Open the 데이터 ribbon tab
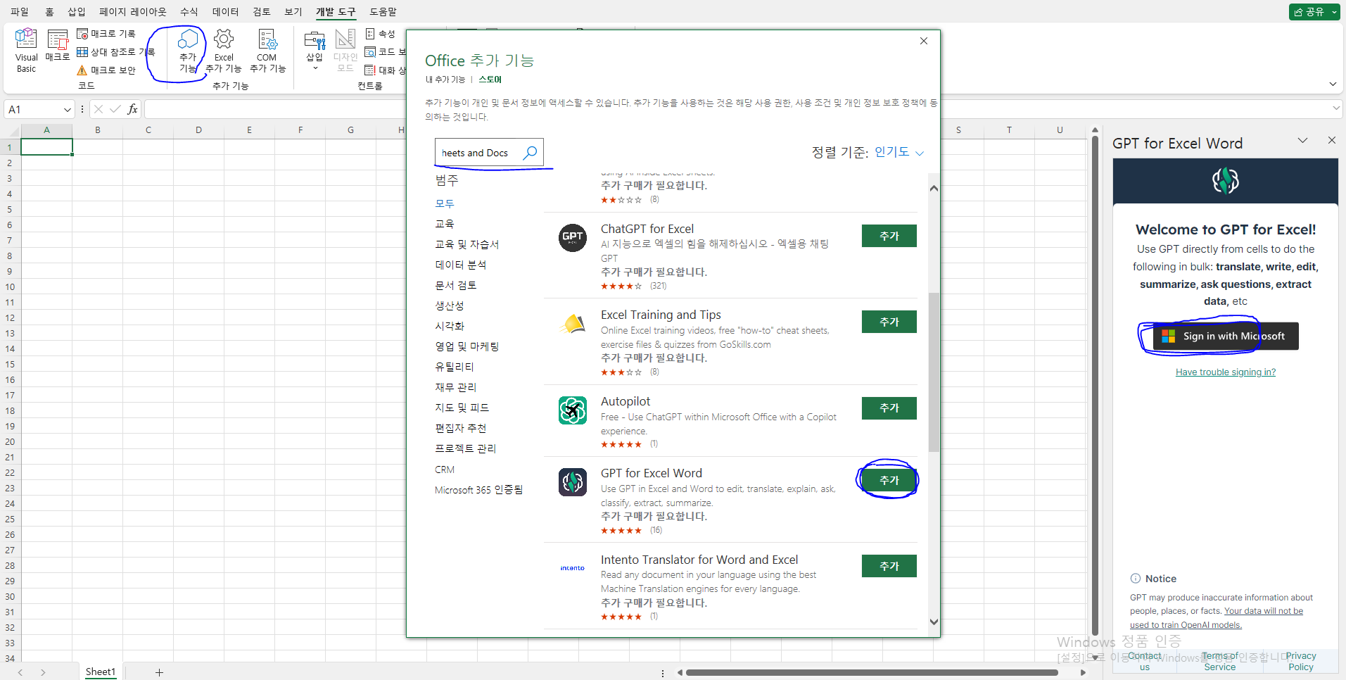 pyautogui.click(x=226, y=12)
